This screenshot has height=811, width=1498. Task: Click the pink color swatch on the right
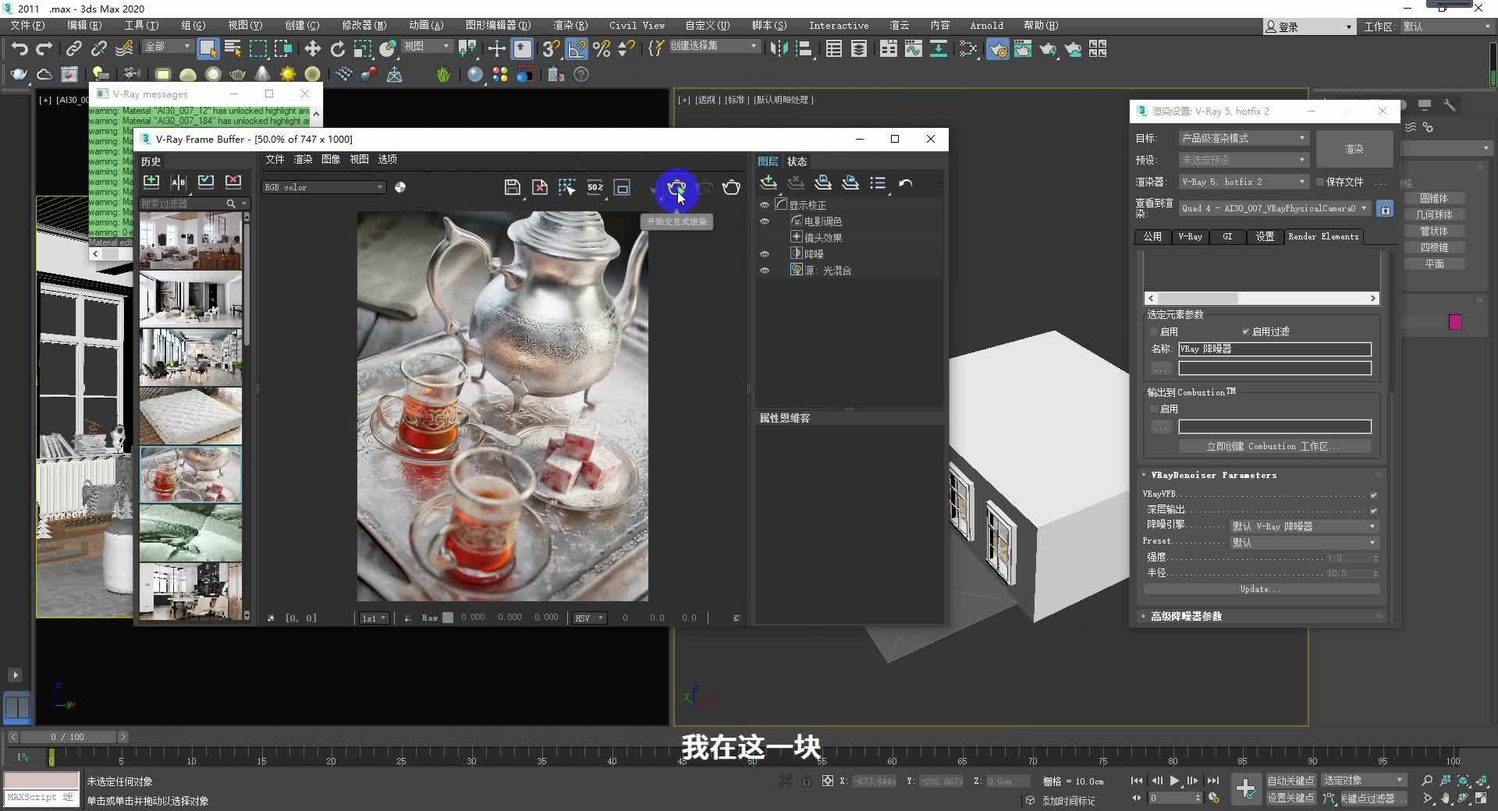pos(1453,321)
